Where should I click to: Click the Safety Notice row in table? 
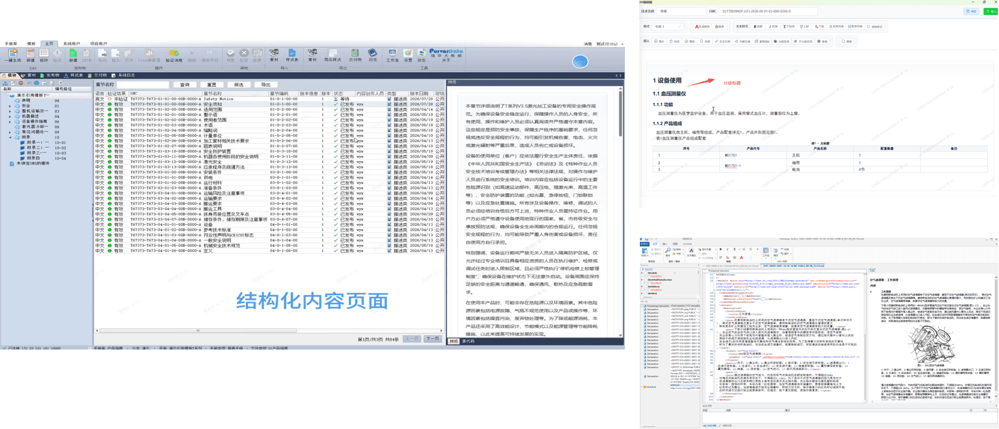point(269,99)
